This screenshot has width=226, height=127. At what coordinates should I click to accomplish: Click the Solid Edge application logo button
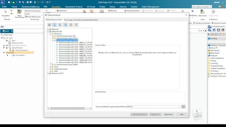pyautogui.click(x=2, y=2)
